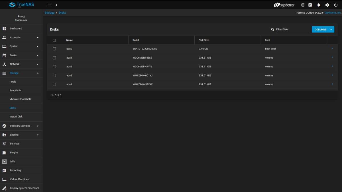This screenshot has height=192, width=342.
Task: Sort by Pool column header
Action: (x=267, y=40)
